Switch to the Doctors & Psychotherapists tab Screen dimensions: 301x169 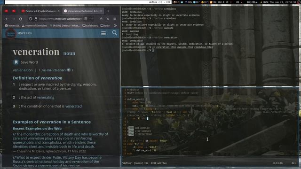click(41, 11)
